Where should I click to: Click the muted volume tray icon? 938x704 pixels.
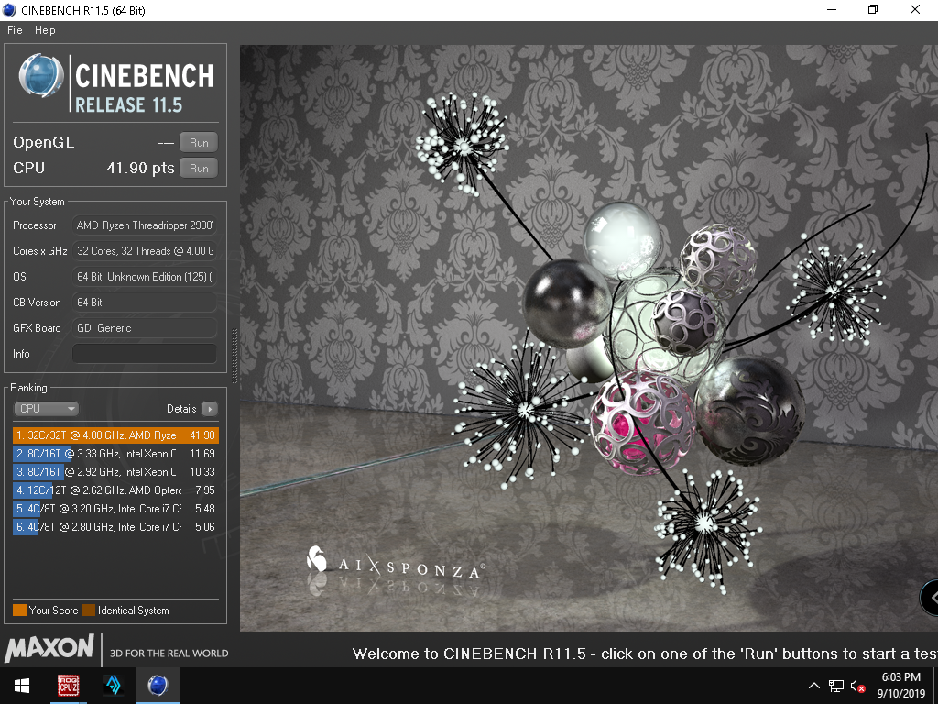click(x=857, y=686)
